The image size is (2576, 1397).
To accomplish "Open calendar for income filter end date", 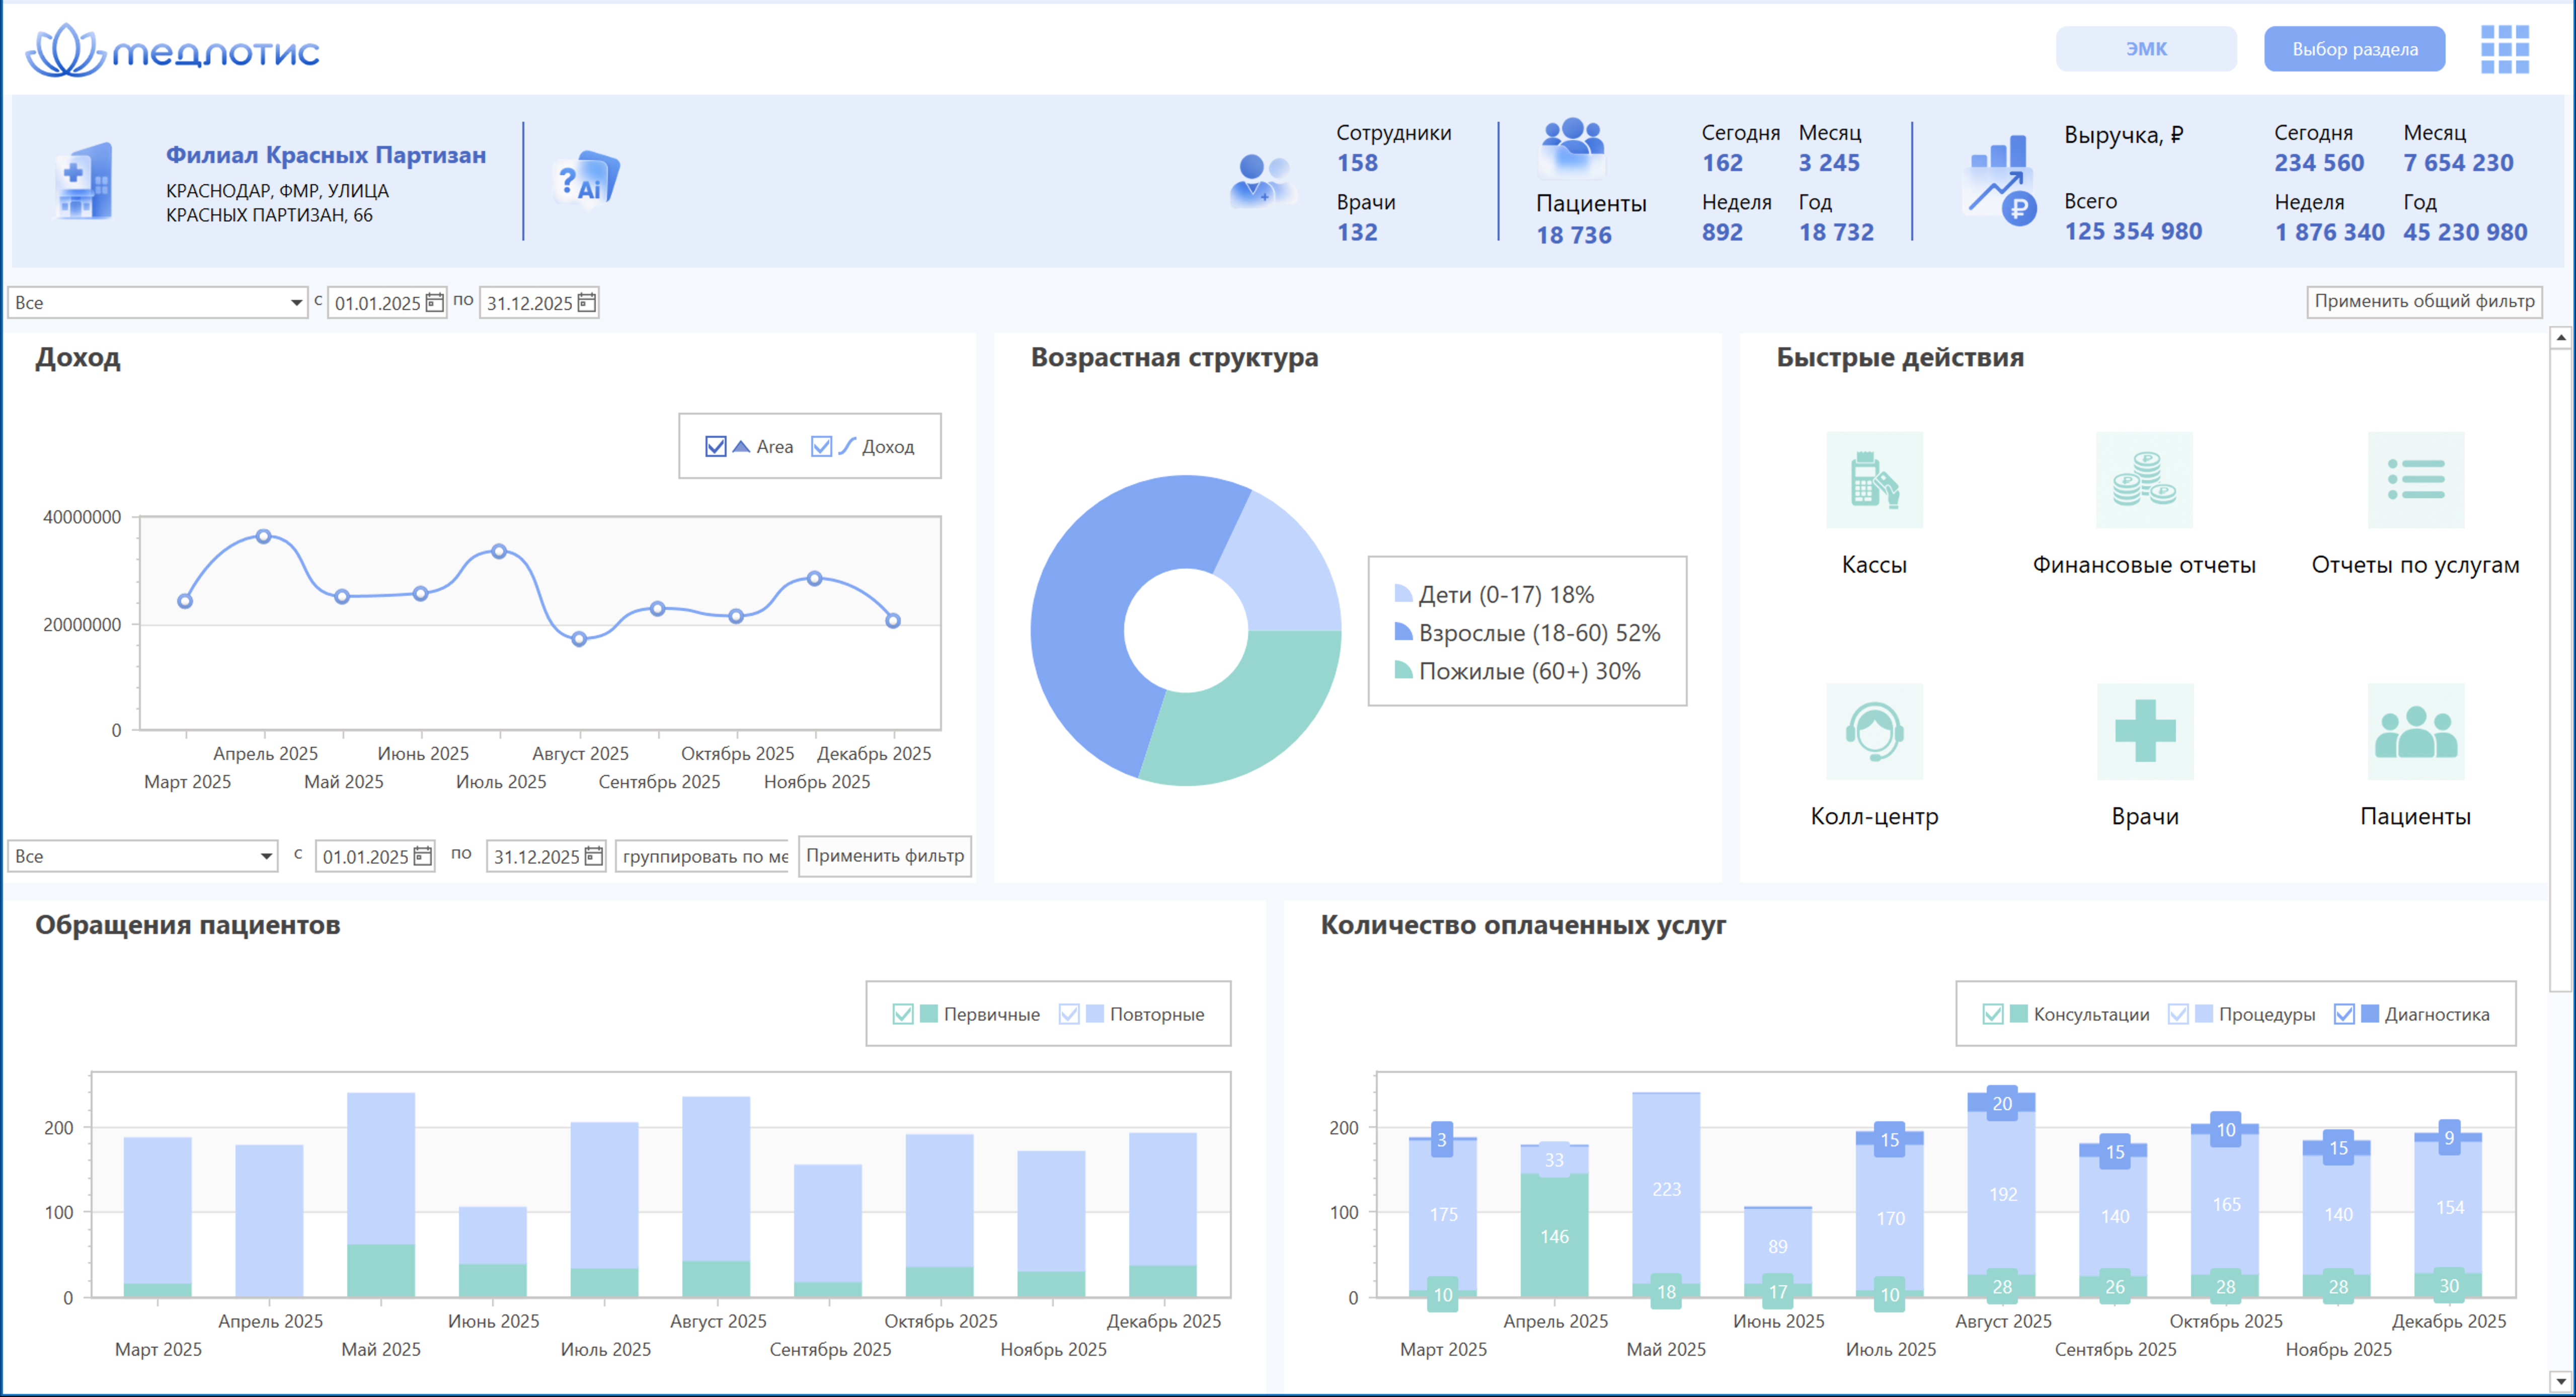I will point(594,856).
